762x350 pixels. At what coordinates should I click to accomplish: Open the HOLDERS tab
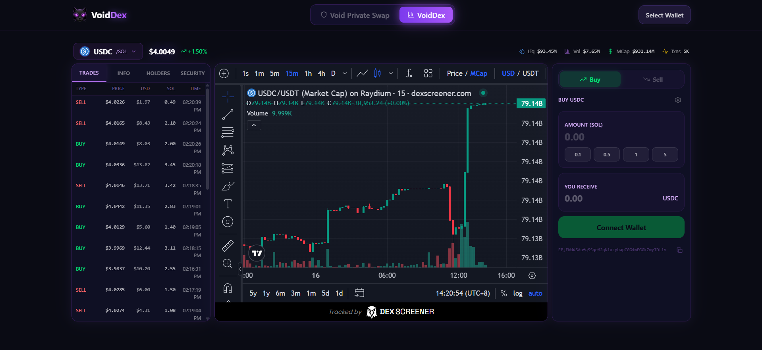click(x=158, y=73)
